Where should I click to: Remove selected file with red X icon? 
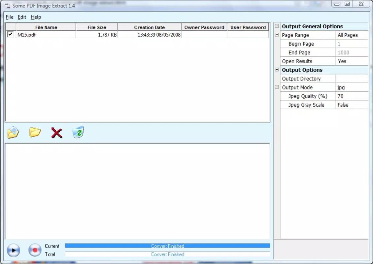tap(57, 133)
